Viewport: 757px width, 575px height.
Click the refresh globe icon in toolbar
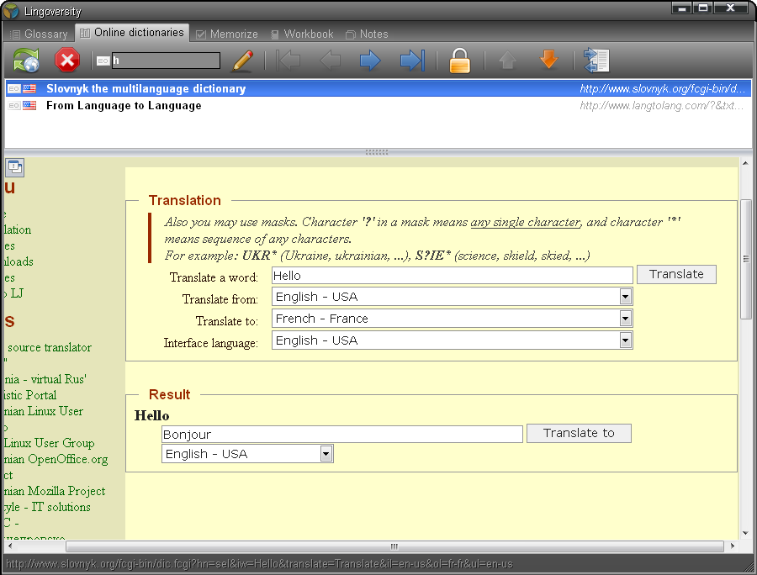click(x=25, y=61)
